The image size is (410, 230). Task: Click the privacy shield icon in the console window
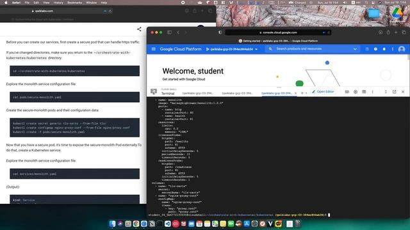tap(220, 33)
